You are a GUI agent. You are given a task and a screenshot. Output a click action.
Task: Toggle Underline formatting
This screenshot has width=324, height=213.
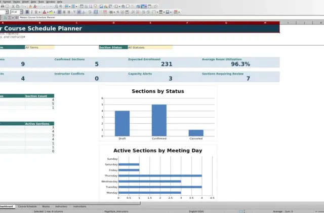click(x=36, y=12)
